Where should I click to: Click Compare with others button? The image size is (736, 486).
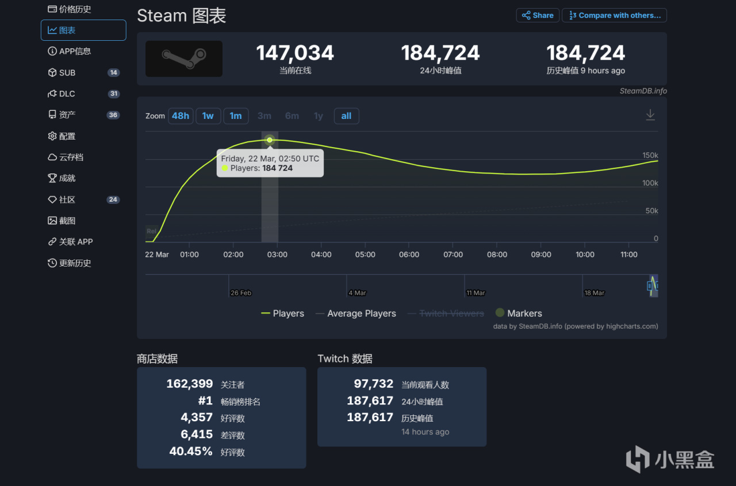pyautogui.click(x=614, y=16)
